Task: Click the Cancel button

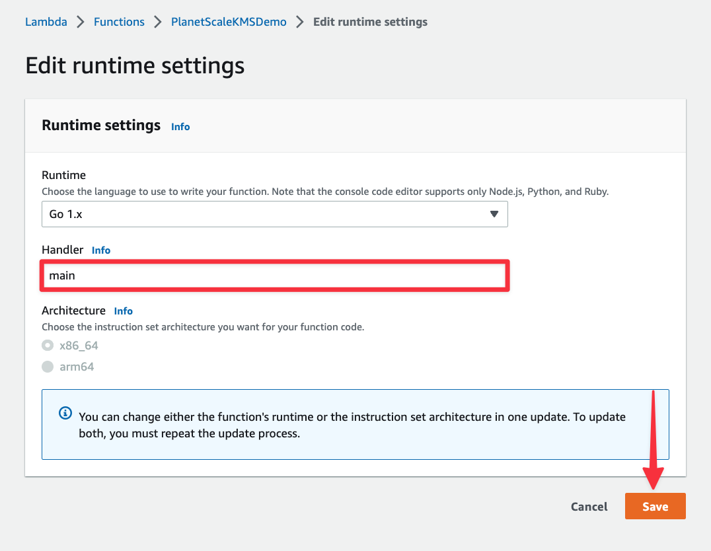Action: [589, 507]
